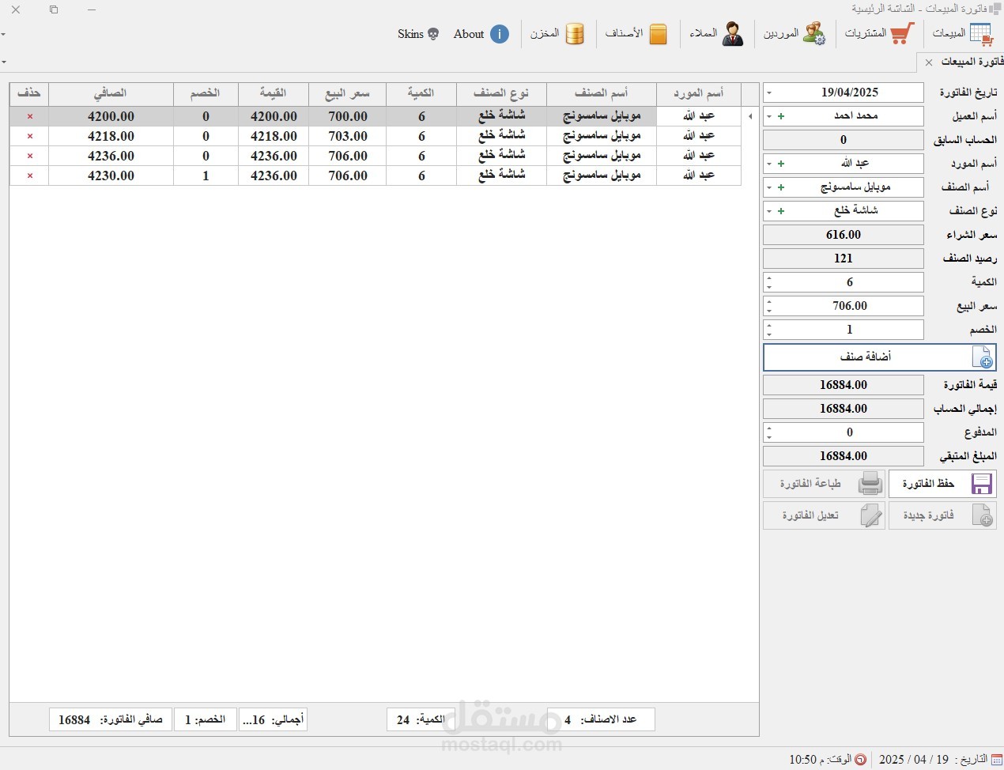Click the سعر الشراء 616.00 field

click(844, 235)
